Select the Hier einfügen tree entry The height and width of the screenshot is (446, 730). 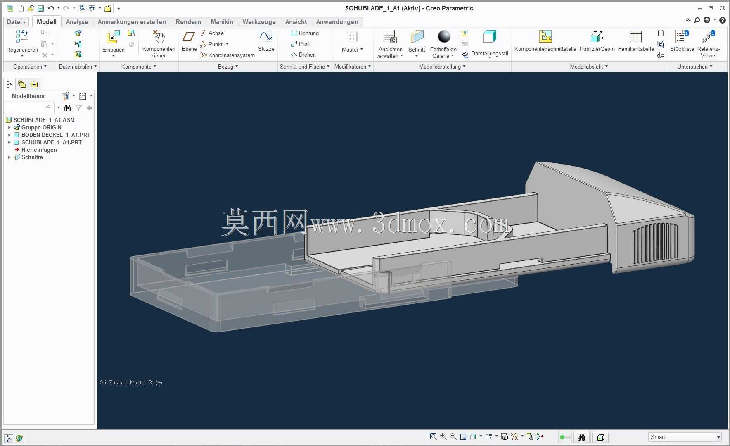39,150
